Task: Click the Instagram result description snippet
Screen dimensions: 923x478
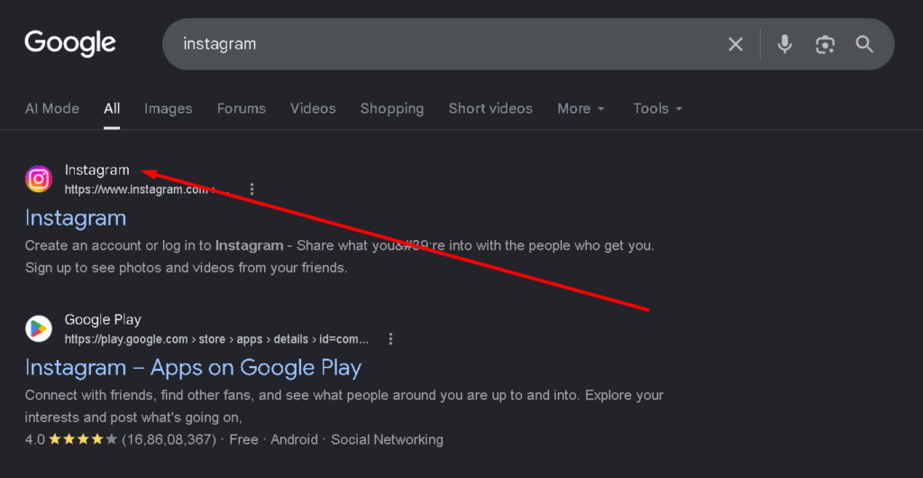Action: [340, 257]
